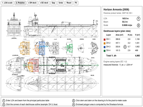This screenshot has width=143, height=107.
Task: Add a deckhouse layer with '+ DH deck'
Action: [x=32, y=3]
